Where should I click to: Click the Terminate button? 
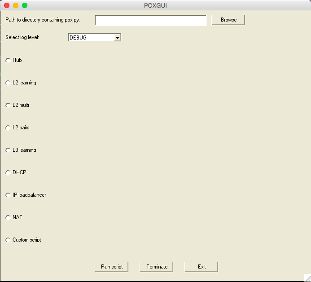tap(156, 267)
